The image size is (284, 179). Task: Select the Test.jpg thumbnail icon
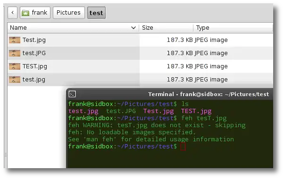click(x=15, y=40)
